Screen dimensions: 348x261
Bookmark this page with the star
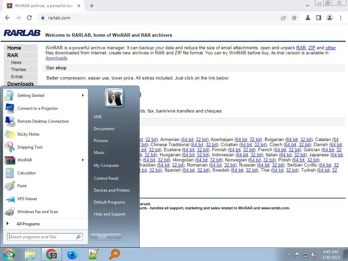294,18
